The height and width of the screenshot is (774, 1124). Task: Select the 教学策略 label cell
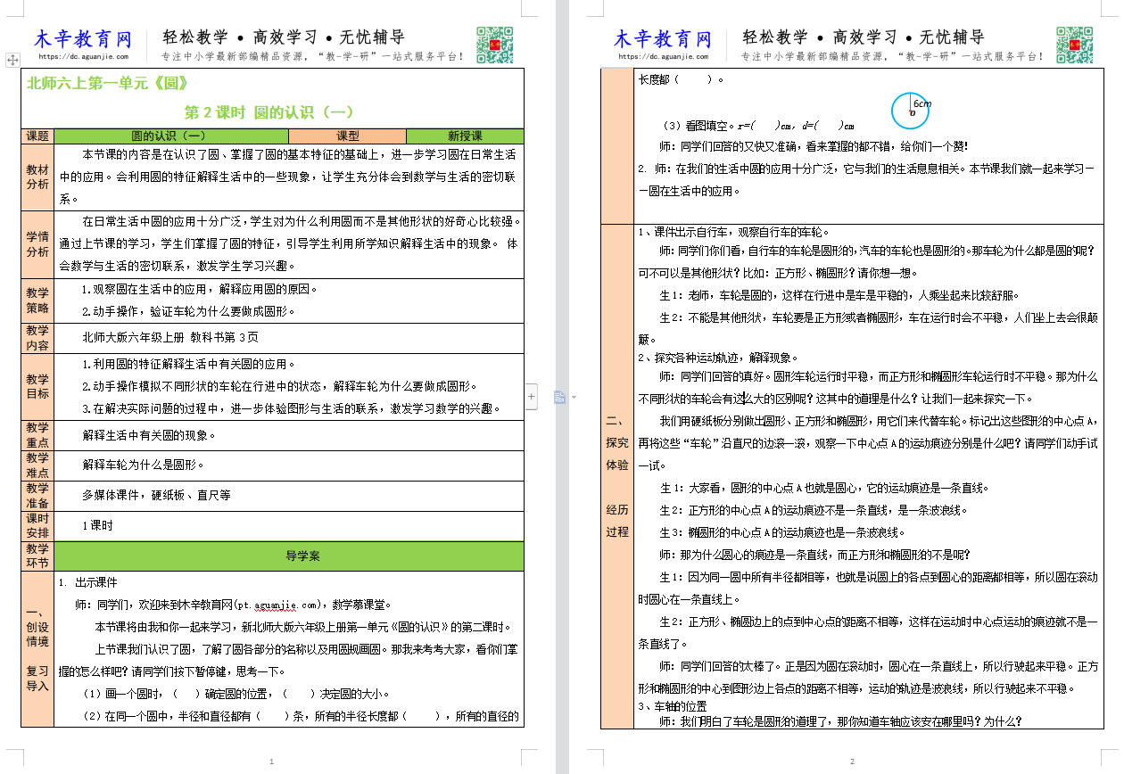[37, 301]
